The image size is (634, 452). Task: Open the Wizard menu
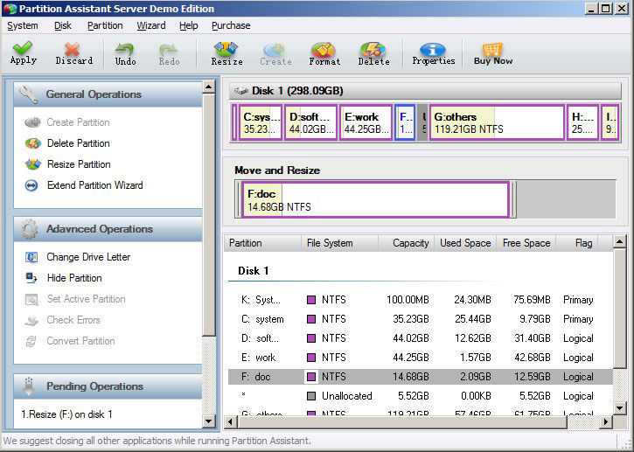150,25
